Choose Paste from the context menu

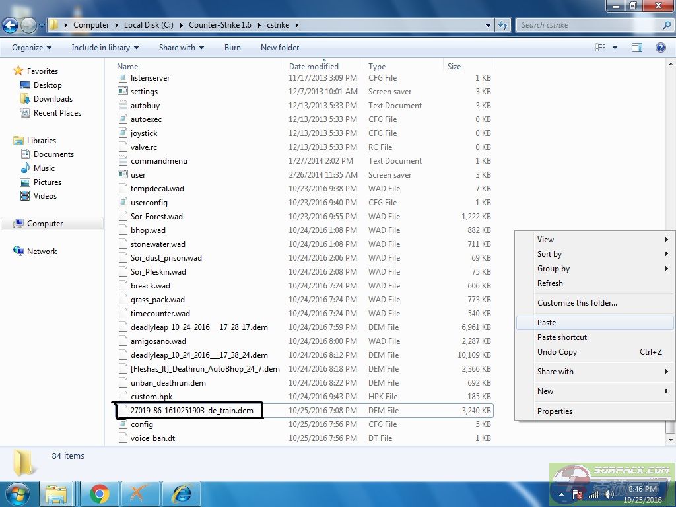pyautogui.click(x=547, y=323)
